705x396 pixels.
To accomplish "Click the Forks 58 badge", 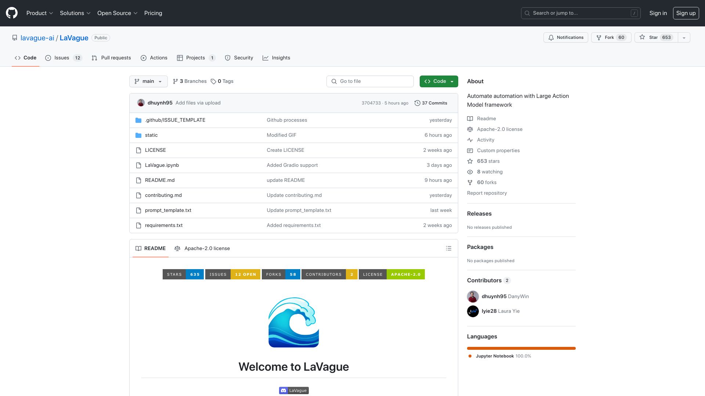I will click(x=281, y=274).
